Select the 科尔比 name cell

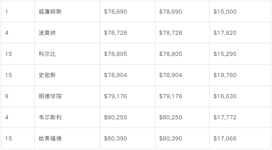coord(68,54)
